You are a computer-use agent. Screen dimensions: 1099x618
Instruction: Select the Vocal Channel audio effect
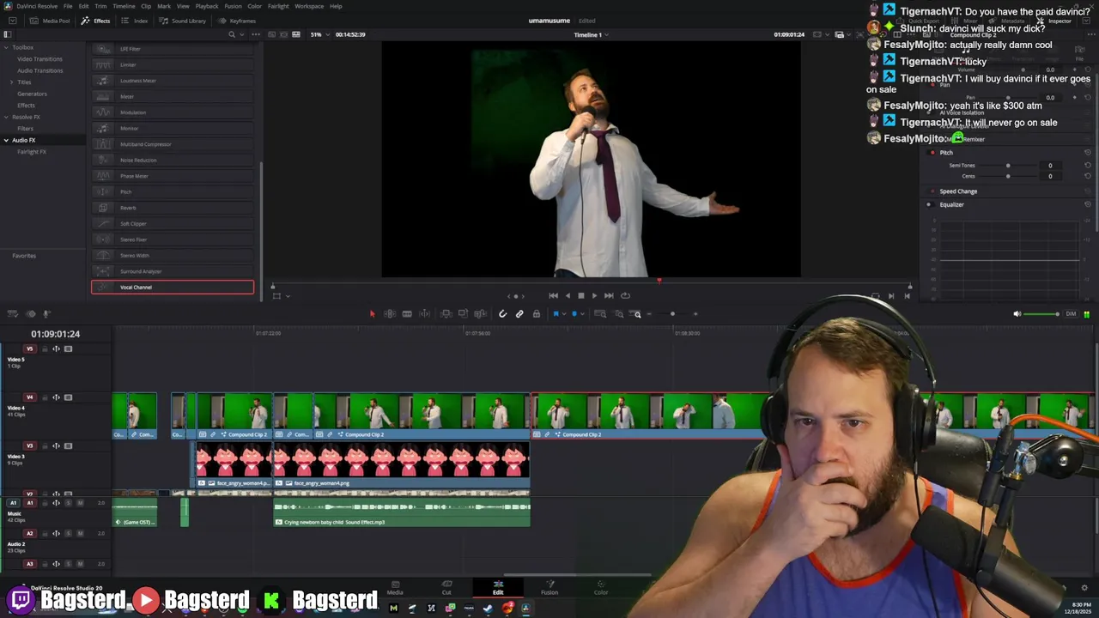[x=173, y=288]
